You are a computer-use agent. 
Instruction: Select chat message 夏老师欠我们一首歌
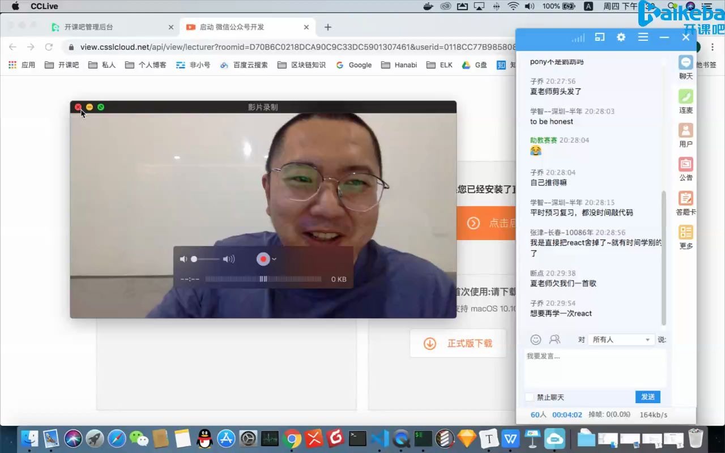[x=563, y=283]
